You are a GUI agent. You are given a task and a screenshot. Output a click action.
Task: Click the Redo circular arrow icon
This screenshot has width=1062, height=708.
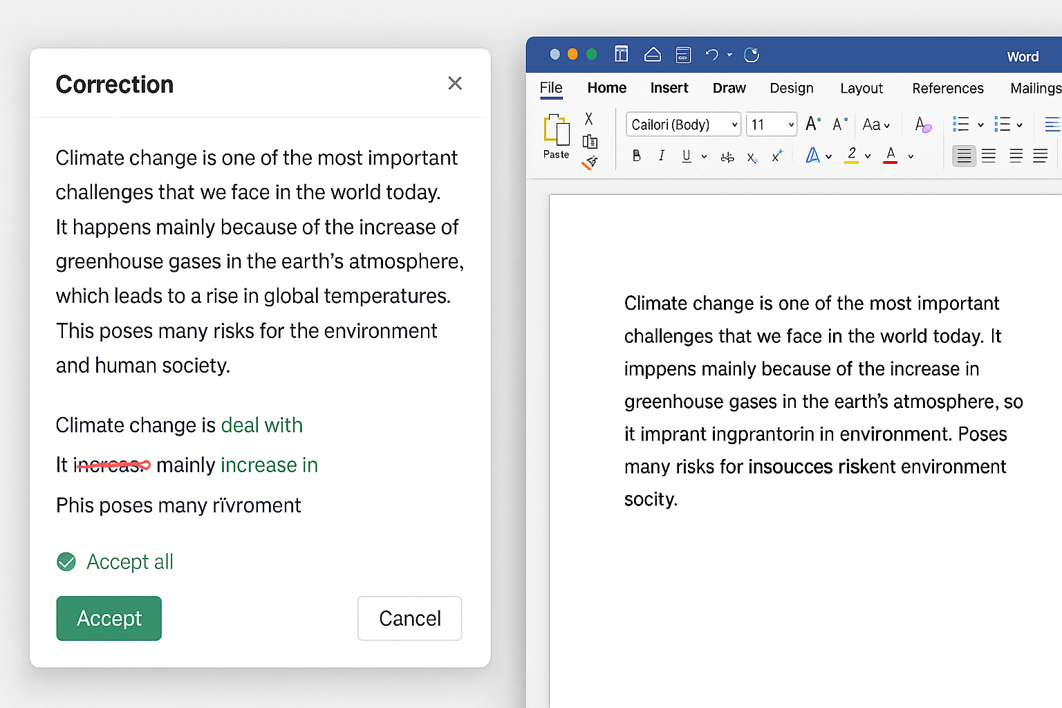[x=752, y=55]
